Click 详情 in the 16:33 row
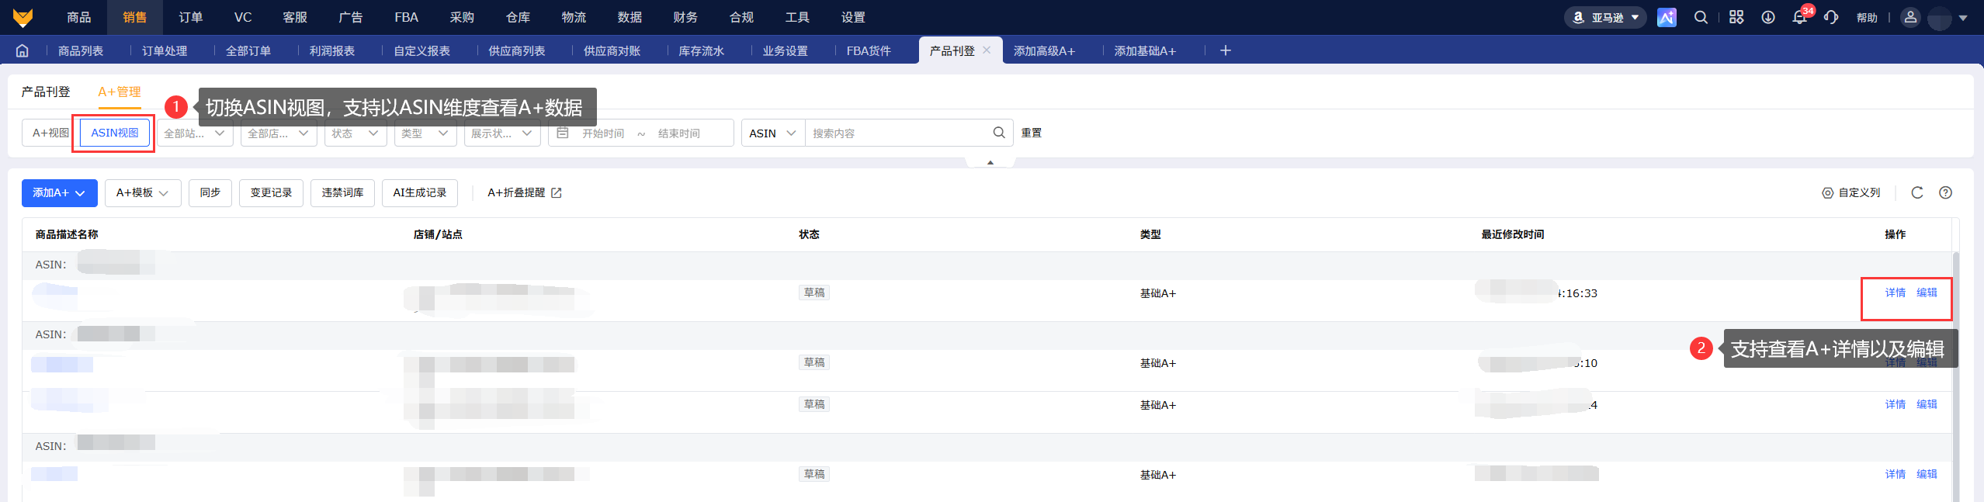 click(x=1896, y=293)
